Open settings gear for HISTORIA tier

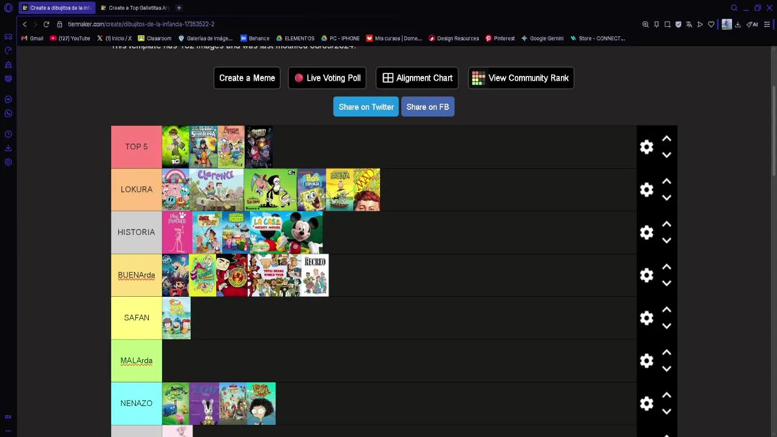coord(646,232)
